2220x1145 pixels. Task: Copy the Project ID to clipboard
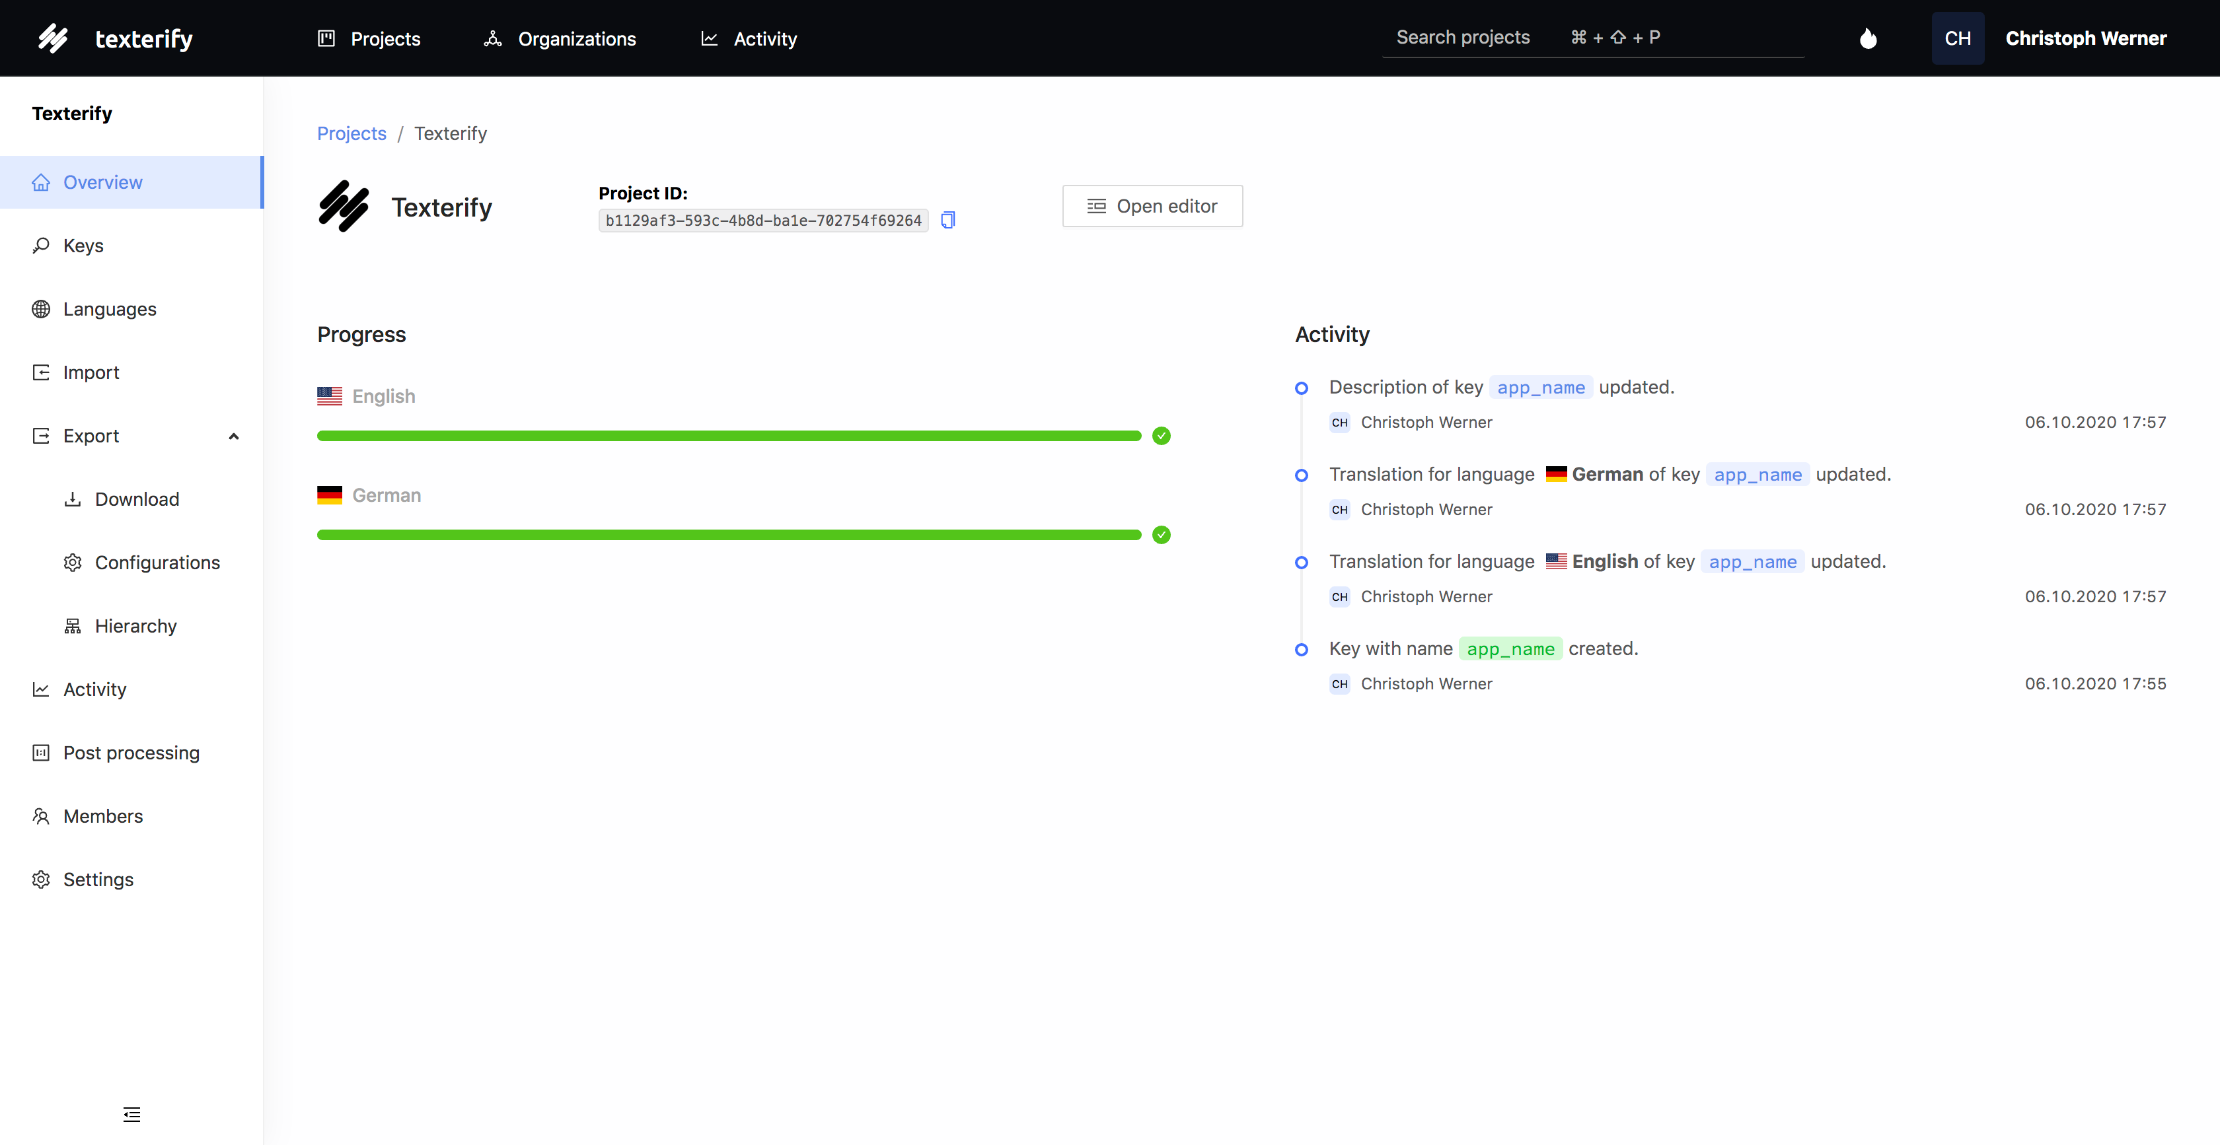click(x=947, y=221)
